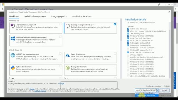The width and height of the screenshot is (178, 100).
Task: Enable Windows 10 SDK (10.0.10586.0)
Action: click(x=128, y=71)
